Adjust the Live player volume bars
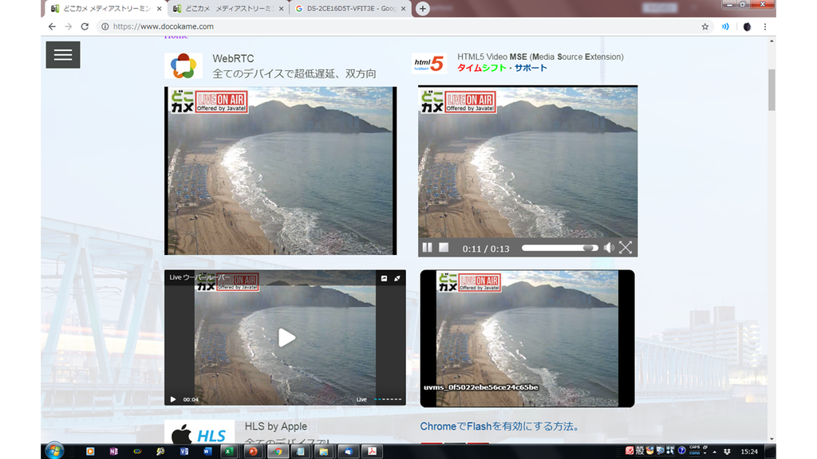 click(x=389, y=400)
